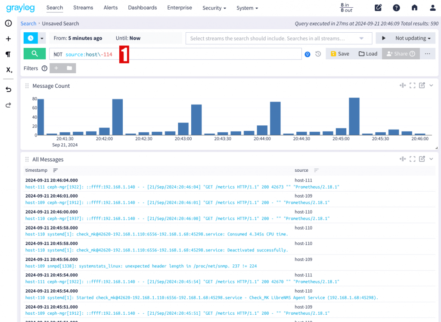Viewport: 441px width, 322px height.
Task: Click the Graylog logo
Action: click(21, 8)
